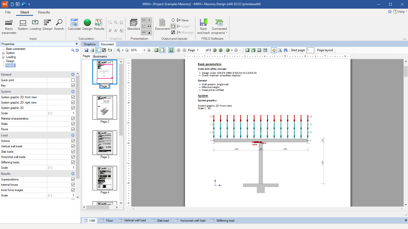The height and width of the screenshot is (229, 408).
Task: Fit whole page in document viewer
Action: click(x=156, y=50)
